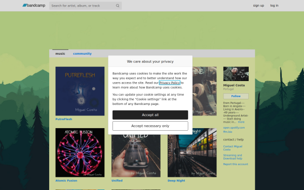Click the Portugal location text
304x190 pixels.
229,89
